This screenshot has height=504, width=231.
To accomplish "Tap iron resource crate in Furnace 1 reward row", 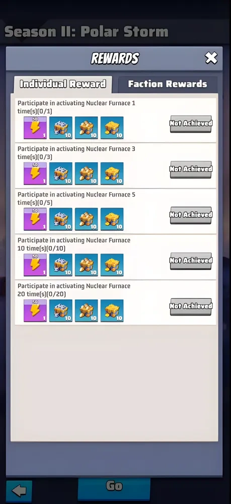I will pyautogui.click(x=60, y=128).
